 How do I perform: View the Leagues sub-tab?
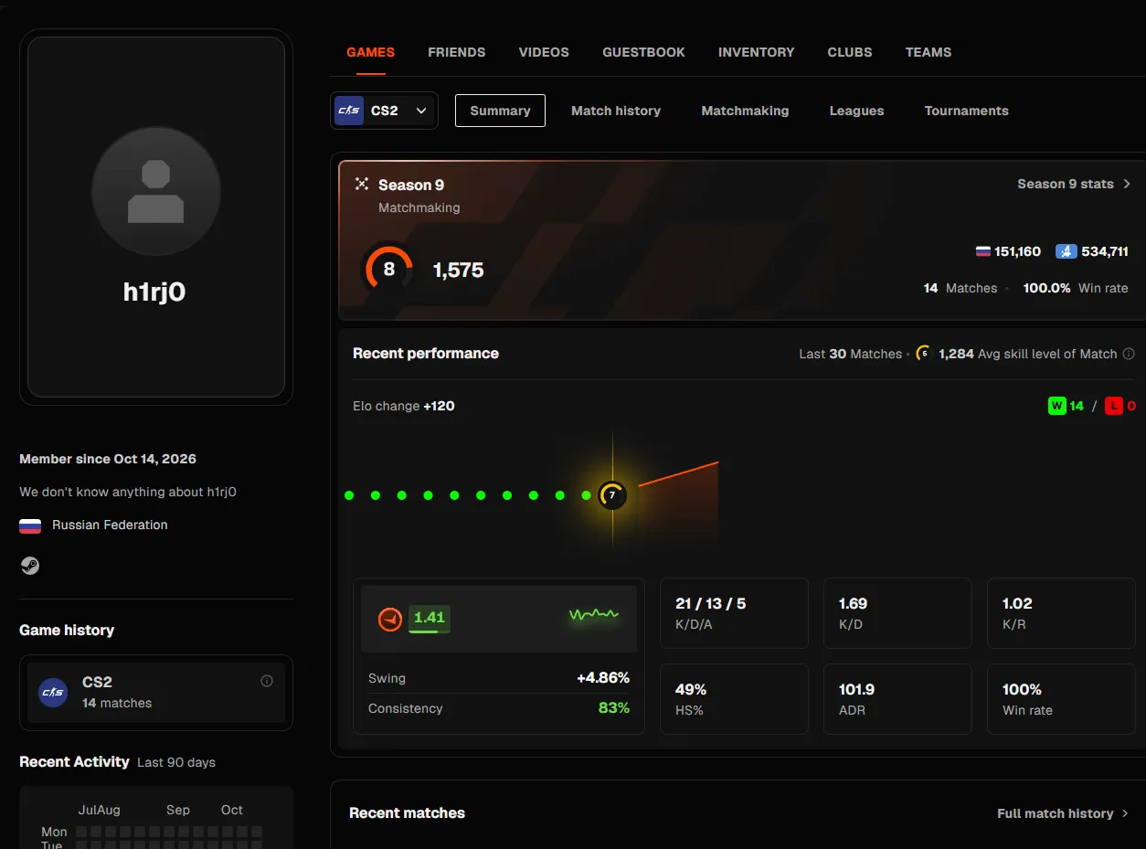tap(856, 111)
